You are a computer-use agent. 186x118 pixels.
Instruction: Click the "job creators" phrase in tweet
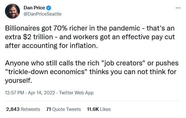click(122, 63)
